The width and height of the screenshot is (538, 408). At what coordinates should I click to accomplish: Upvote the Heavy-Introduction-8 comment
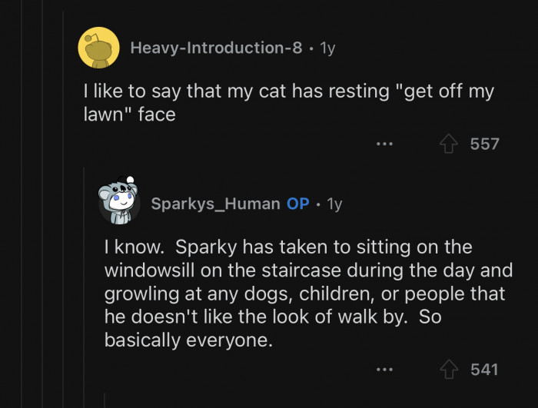(x=450, y=144)
